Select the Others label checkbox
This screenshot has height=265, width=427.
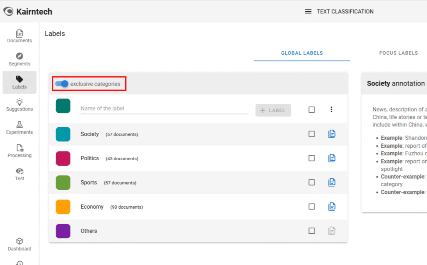click(311, 231)
